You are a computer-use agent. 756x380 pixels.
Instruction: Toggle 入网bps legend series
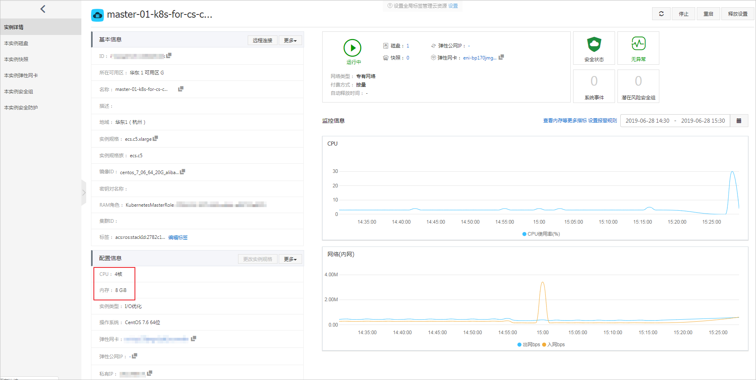coord(553,345)
